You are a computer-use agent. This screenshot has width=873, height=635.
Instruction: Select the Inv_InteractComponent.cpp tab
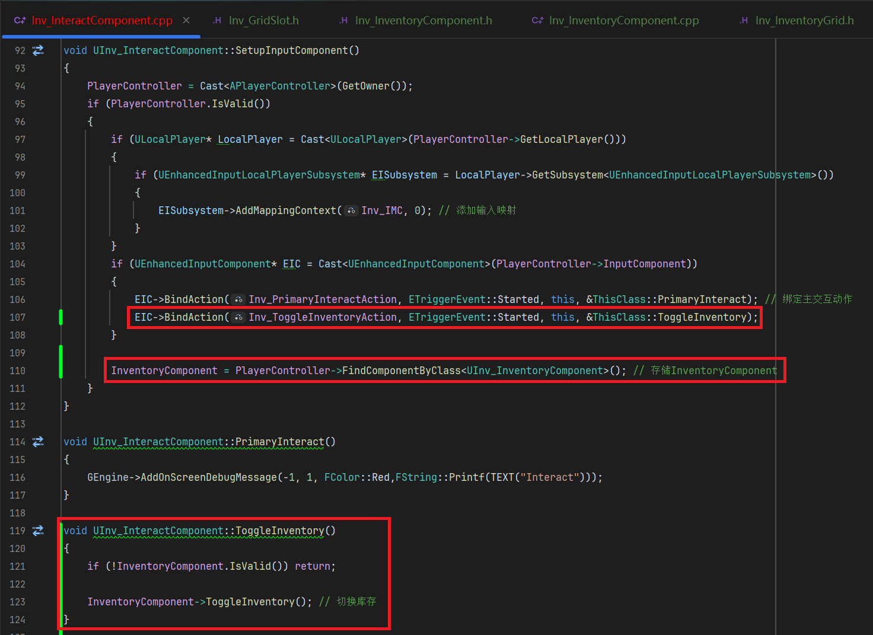pos(102,20)
